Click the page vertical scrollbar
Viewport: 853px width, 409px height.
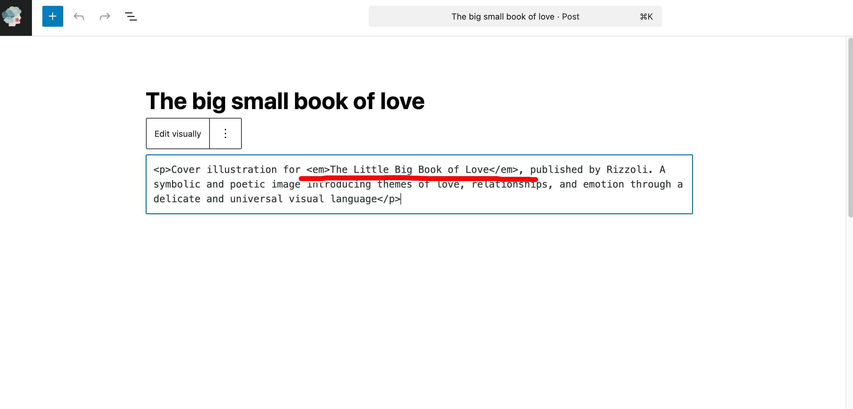(x=850, y=128)
